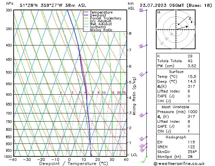Select Lifted Index value in Surface section
Viewport: 215px width, 166px height.
pos(189,91)
